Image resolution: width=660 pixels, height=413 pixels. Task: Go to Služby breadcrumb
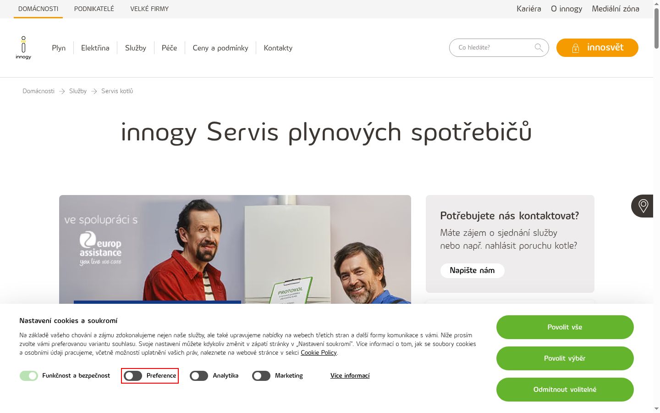pyautogui.click(x=78, y=91)
